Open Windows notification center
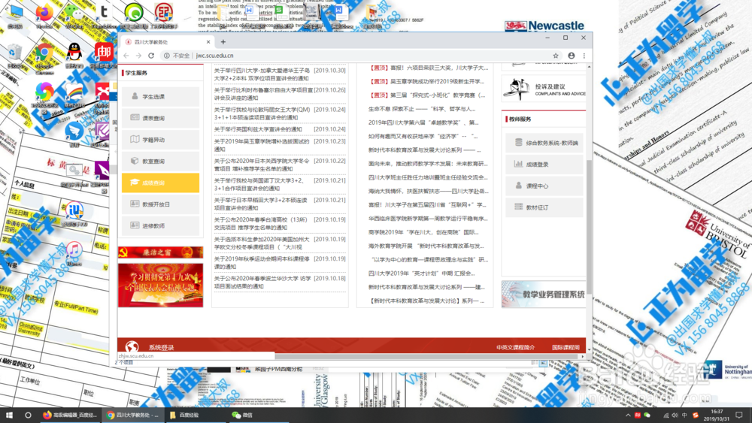Viewport: 752px width, 423px height. pyautogui.click(x=739, y=415)
